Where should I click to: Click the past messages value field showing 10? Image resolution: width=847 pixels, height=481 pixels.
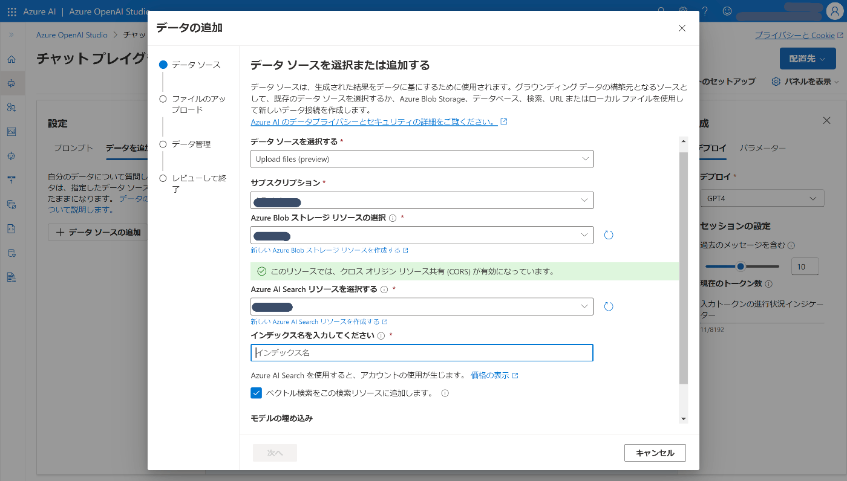(805, 266)
